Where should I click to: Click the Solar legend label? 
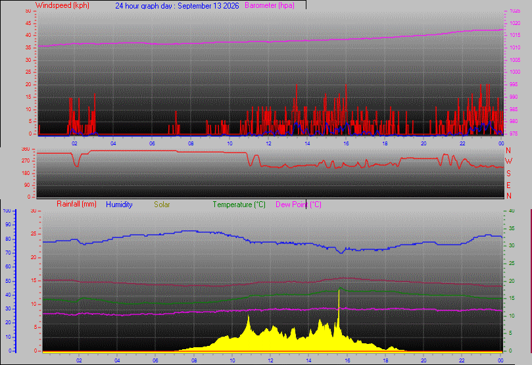click(x=162, y=205)
